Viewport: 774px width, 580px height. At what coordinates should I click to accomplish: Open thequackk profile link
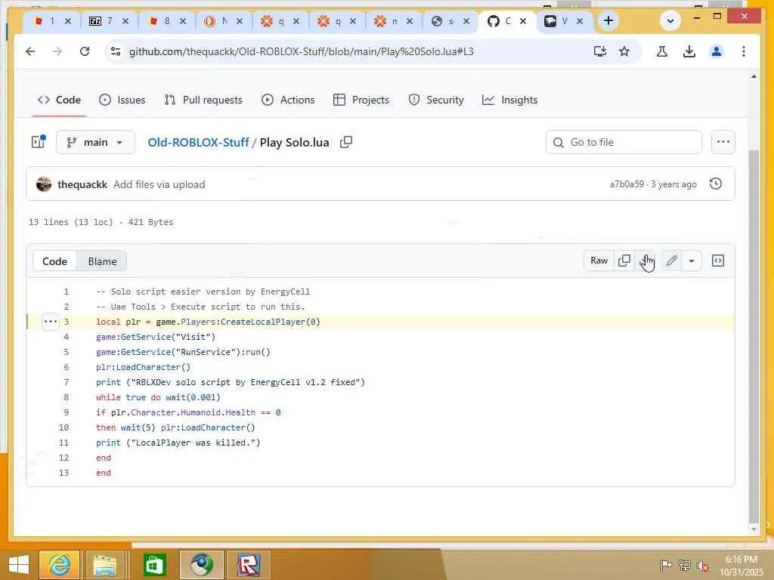point(82,184)
